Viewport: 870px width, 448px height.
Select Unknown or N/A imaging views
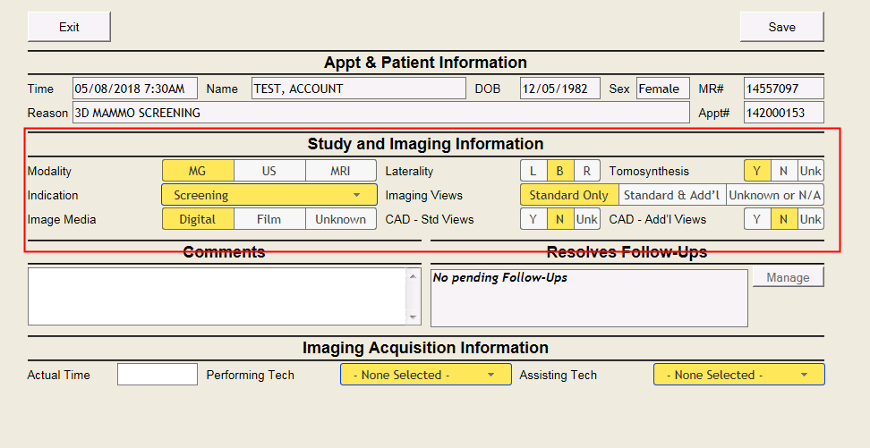(774, 195)
